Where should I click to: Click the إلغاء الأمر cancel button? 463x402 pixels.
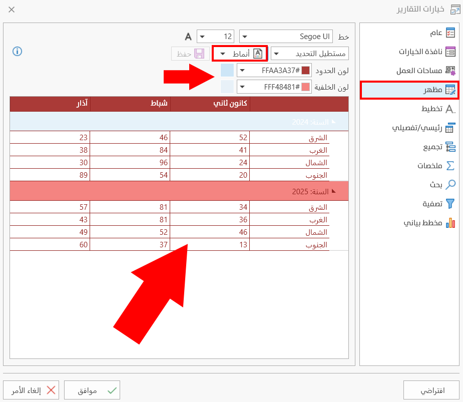(31, 390)
